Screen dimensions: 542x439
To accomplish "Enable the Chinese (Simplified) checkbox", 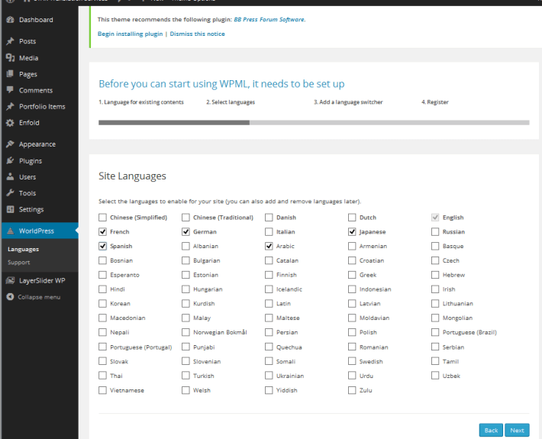I will [102, 218].
